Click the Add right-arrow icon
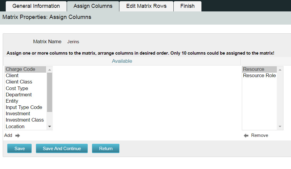This screenshot has width=291, height=169. [17, 135]
